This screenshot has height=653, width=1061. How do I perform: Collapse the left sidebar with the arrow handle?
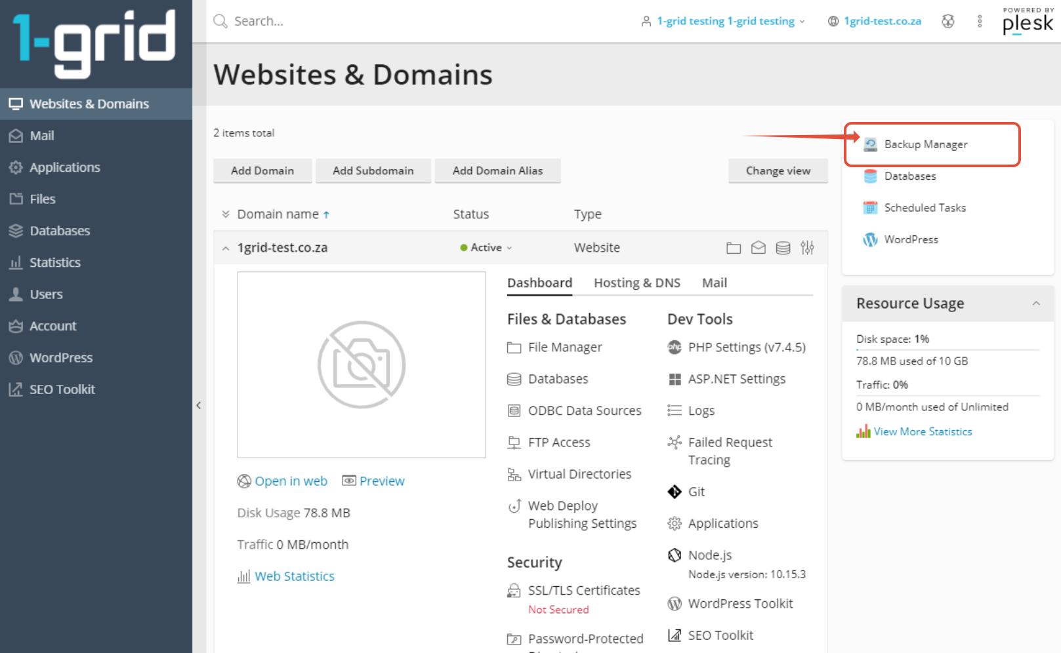click(198, 405)
